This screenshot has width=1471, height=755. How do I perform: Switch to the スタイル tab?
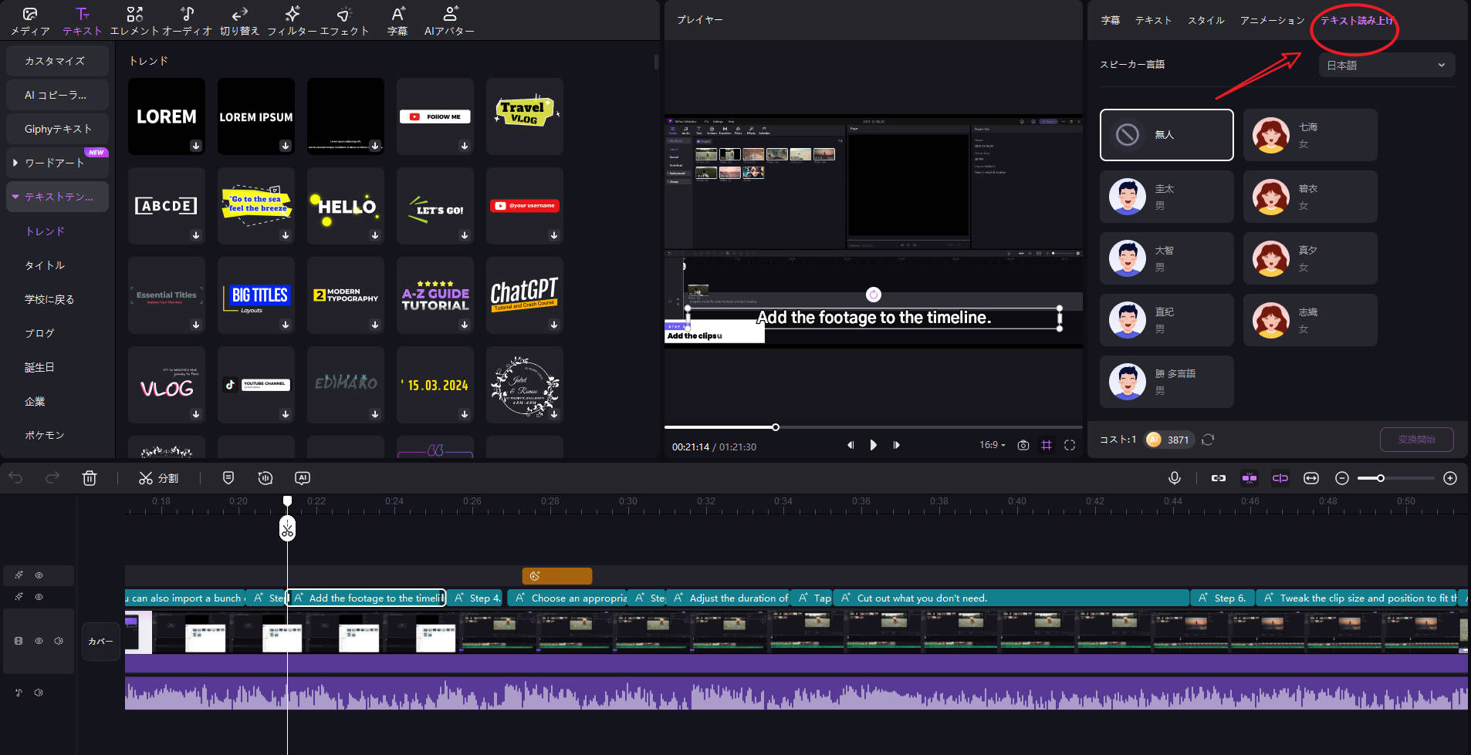(x=1206, y=21)
